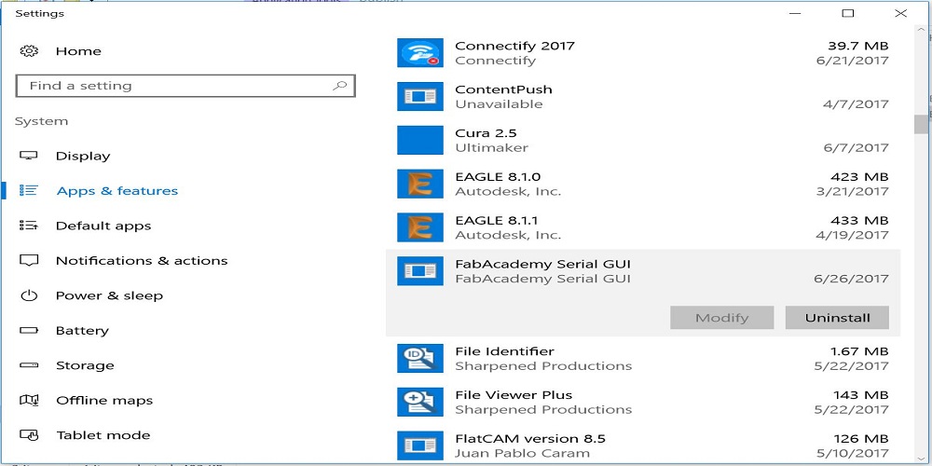This screenshot has height=466, width=932.
Task: Click the Unavailable publisher text
Action: click(x=499, y=104)
